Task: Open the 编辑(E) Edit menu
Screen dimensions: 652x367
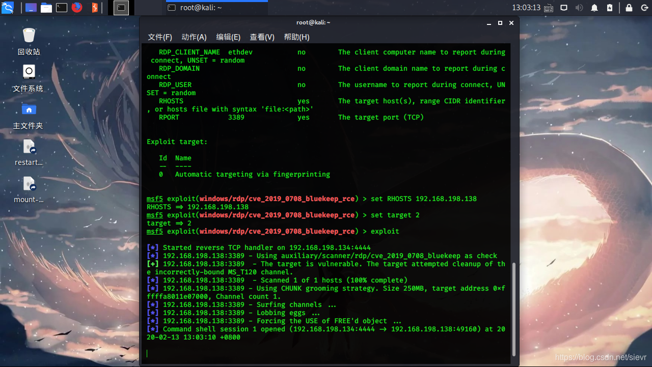Action: 228,37
